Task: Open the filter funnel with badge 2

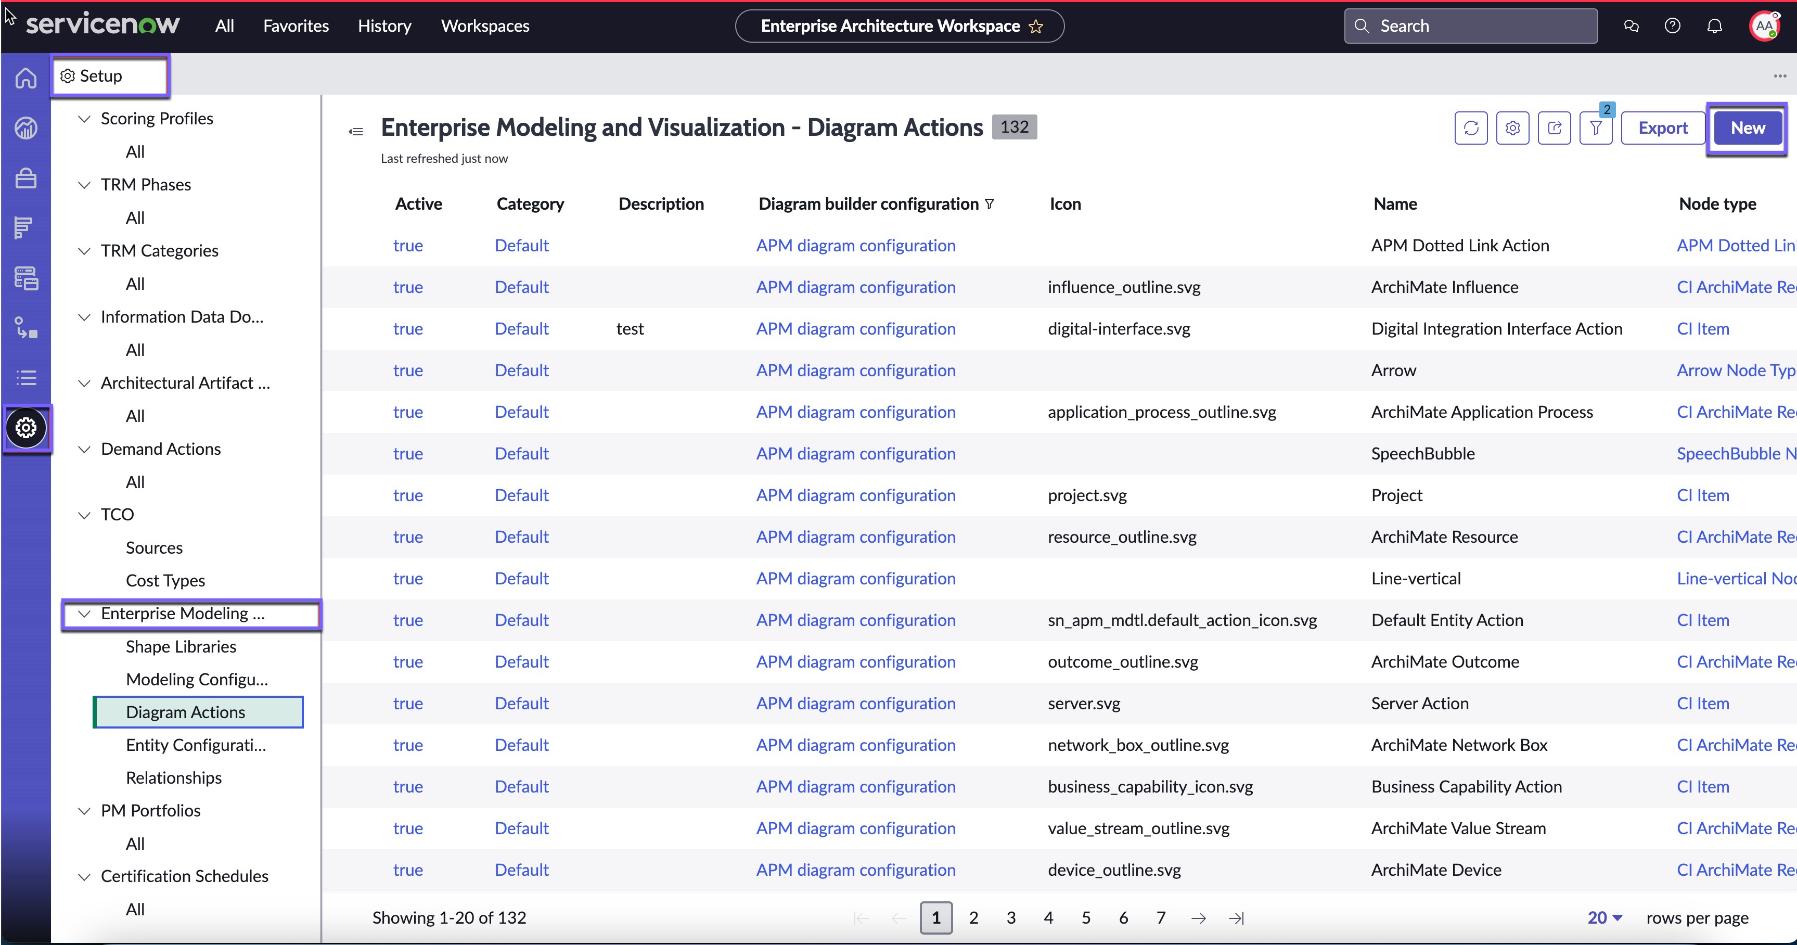Action: click(1596, 127)
